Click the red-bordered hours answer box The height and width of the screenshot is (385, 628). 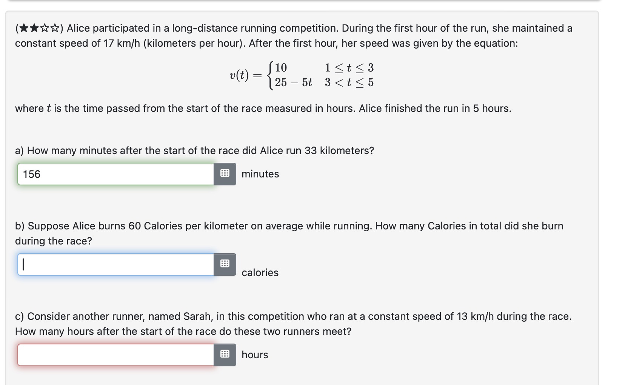tap(113, 354)
